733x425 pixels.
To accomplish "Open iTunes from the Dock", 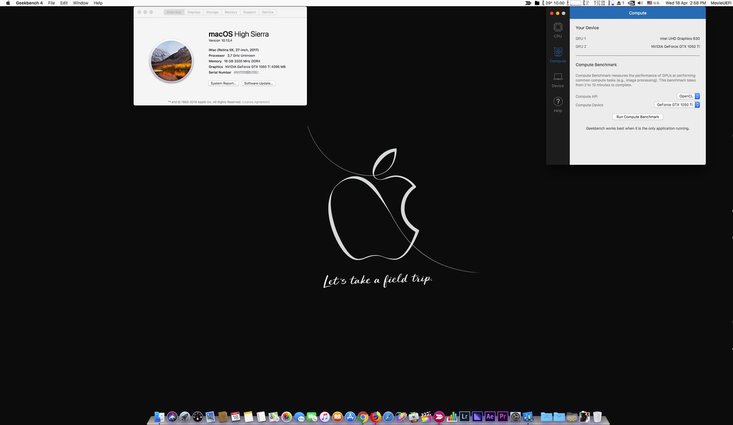I will (325, 417).
